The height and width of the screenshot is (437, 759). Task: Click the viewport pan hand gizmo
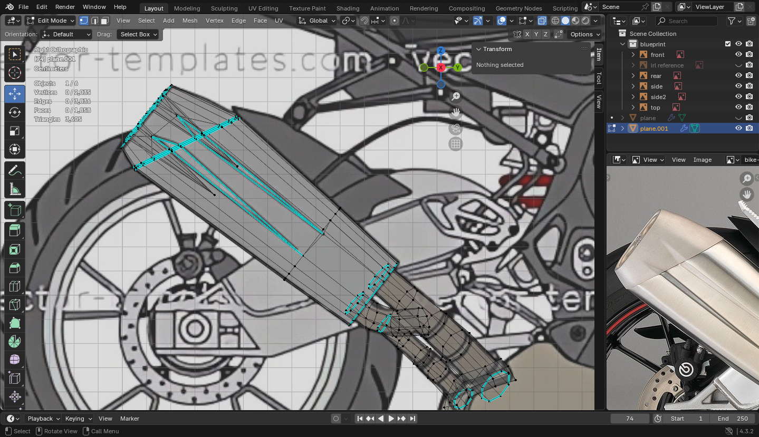(456, 112)
